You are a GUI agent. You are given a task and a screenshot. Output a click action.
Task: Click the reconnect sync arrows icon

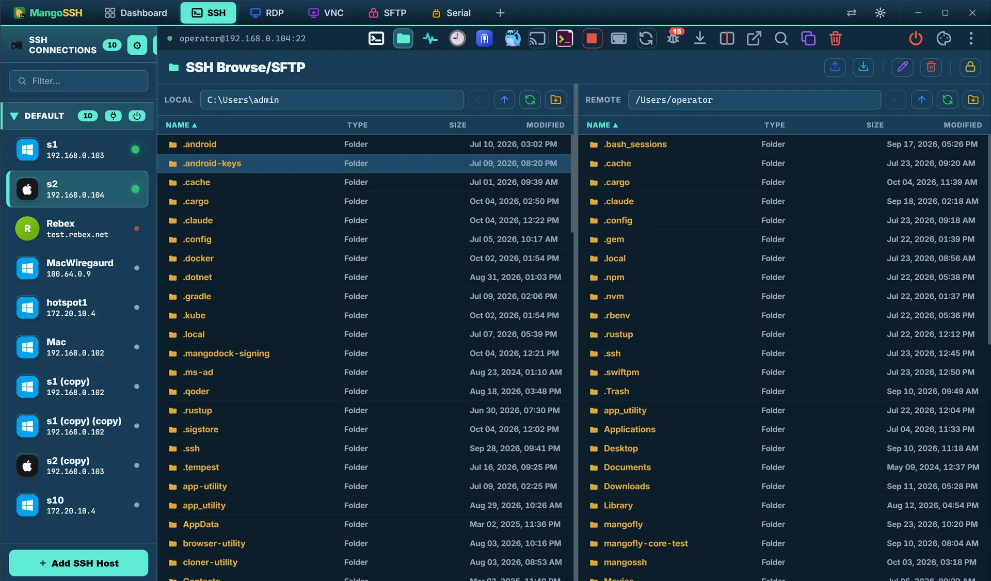[x=646, y=39]
